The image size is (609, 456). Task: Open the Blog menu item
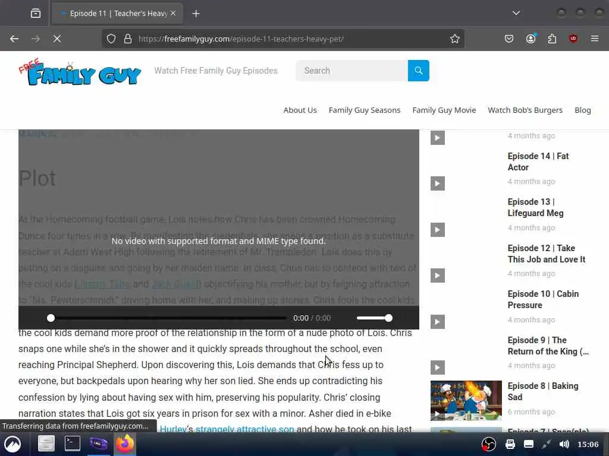pyautogui.click(x=583, y=110)
